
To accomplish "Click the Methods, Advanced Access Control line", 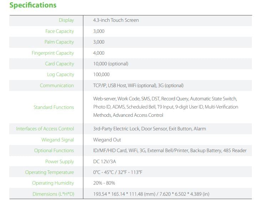I will coord(128,115).
